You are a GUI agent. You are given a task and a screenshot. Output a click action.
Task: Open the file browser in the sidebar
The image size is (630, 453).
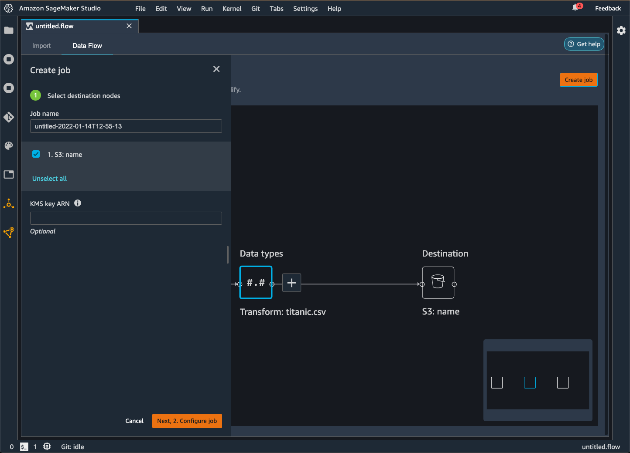pyautogui.click(x=9, y=30)
